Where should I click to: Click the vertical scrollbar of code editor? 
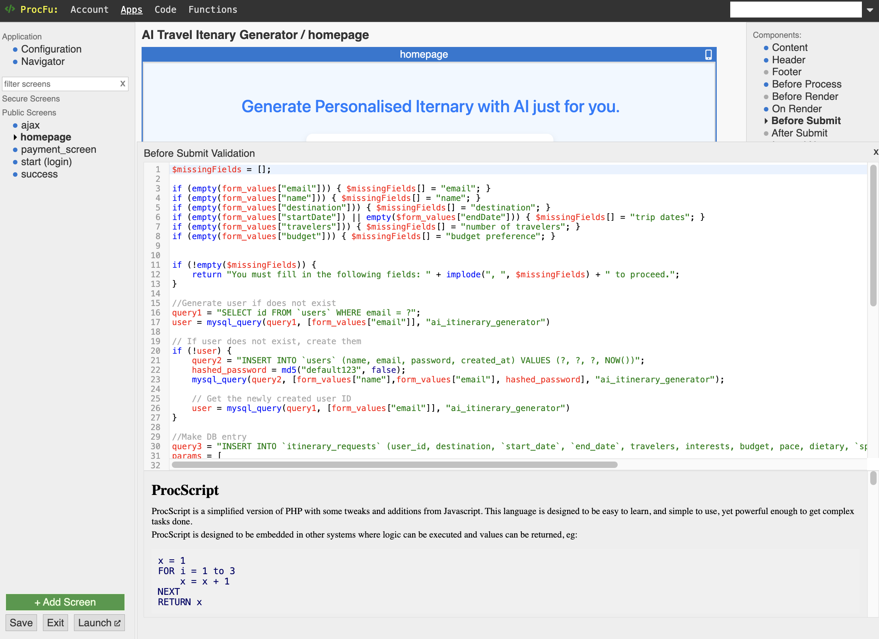click(873, 236)
